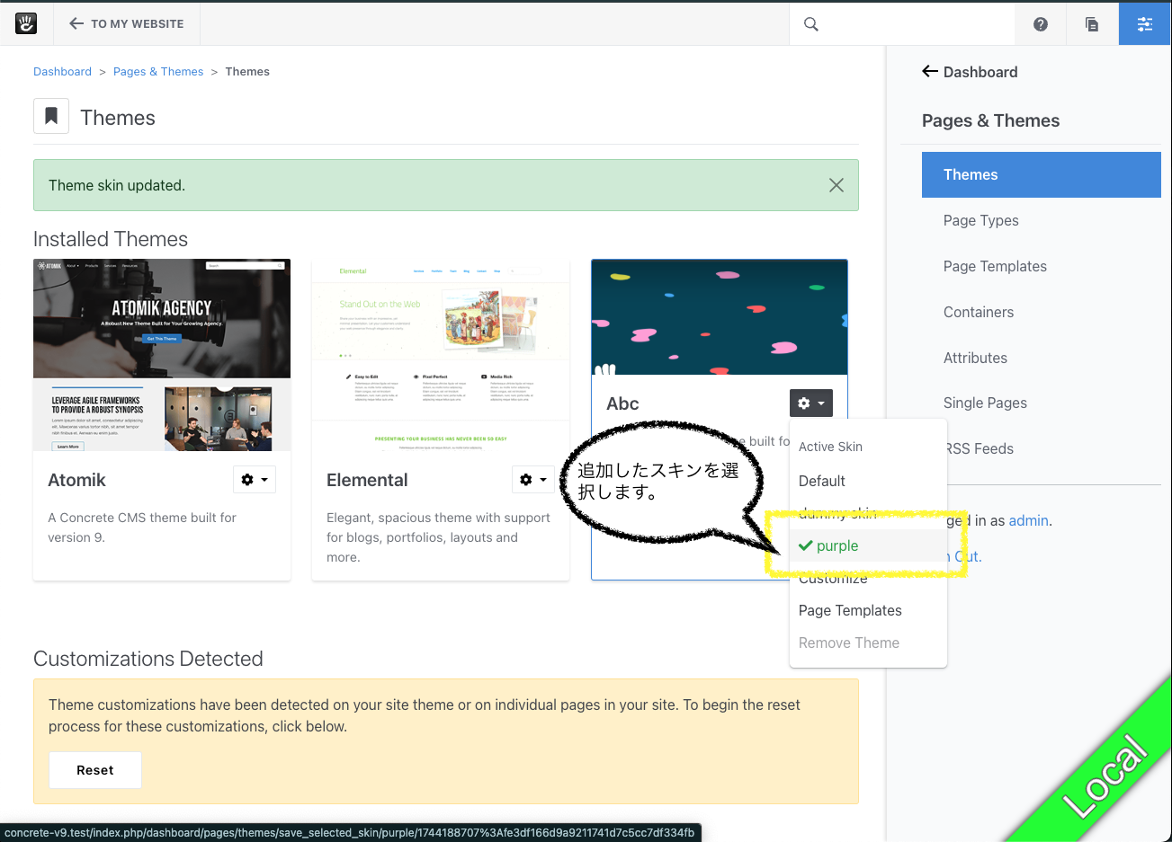Toggle the Abc theme gear dropdown
Screen dimensions: 1172x842
point(811,403)
